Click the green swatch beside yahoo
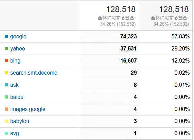 coord(6,49)
